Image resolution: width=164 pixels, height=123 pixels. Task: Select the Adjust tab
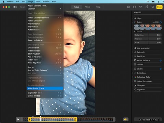click(x=77, y=7)
